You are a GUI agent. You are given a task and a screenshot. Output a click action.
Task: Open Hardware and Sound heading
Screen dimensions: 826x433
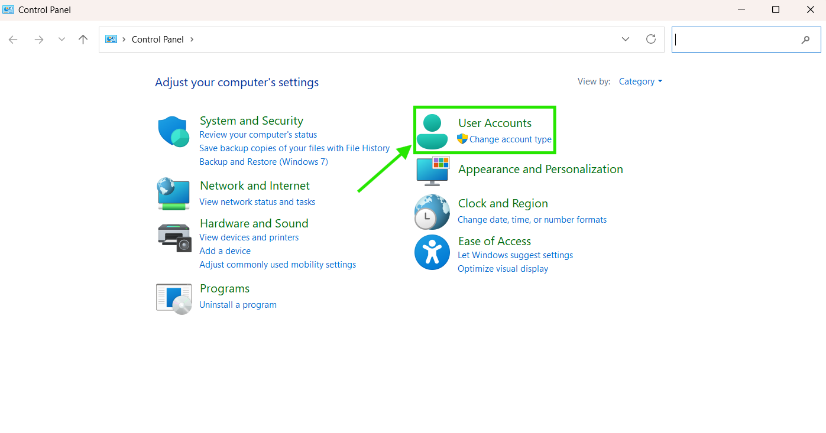(x=254, y=223)
